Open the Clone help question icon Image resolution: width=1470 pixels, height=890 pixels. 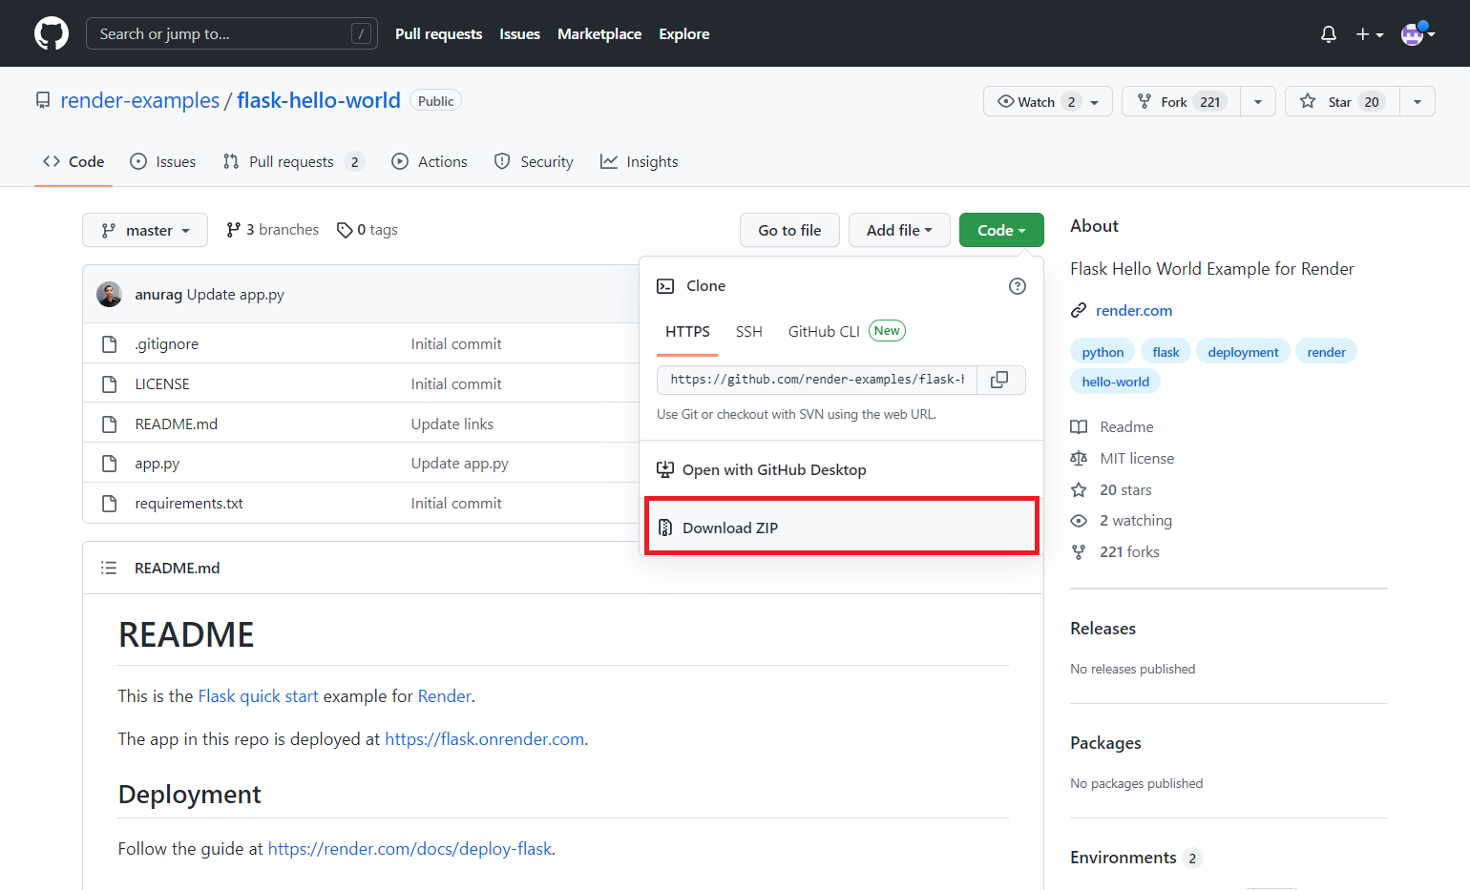tap(1017, 286)
